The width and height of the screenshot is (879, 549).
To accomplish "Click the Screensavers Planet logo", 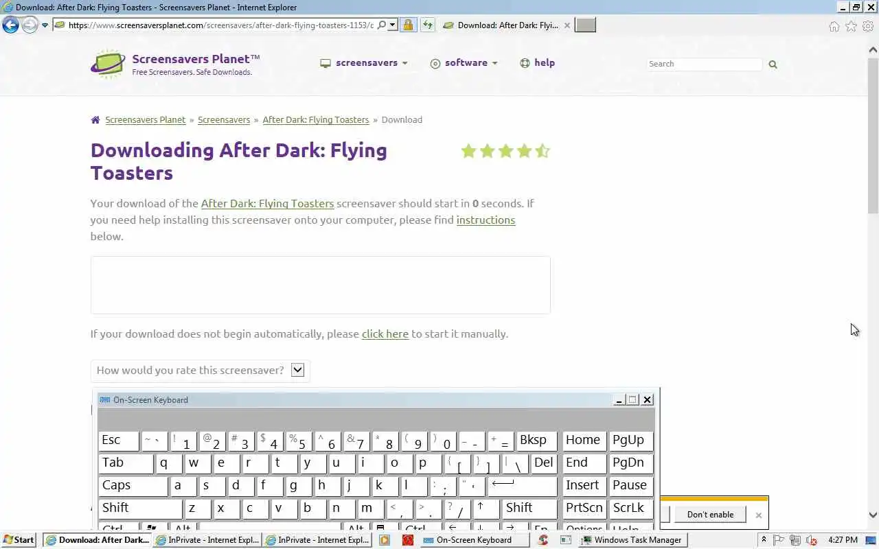I will point(176,64).
